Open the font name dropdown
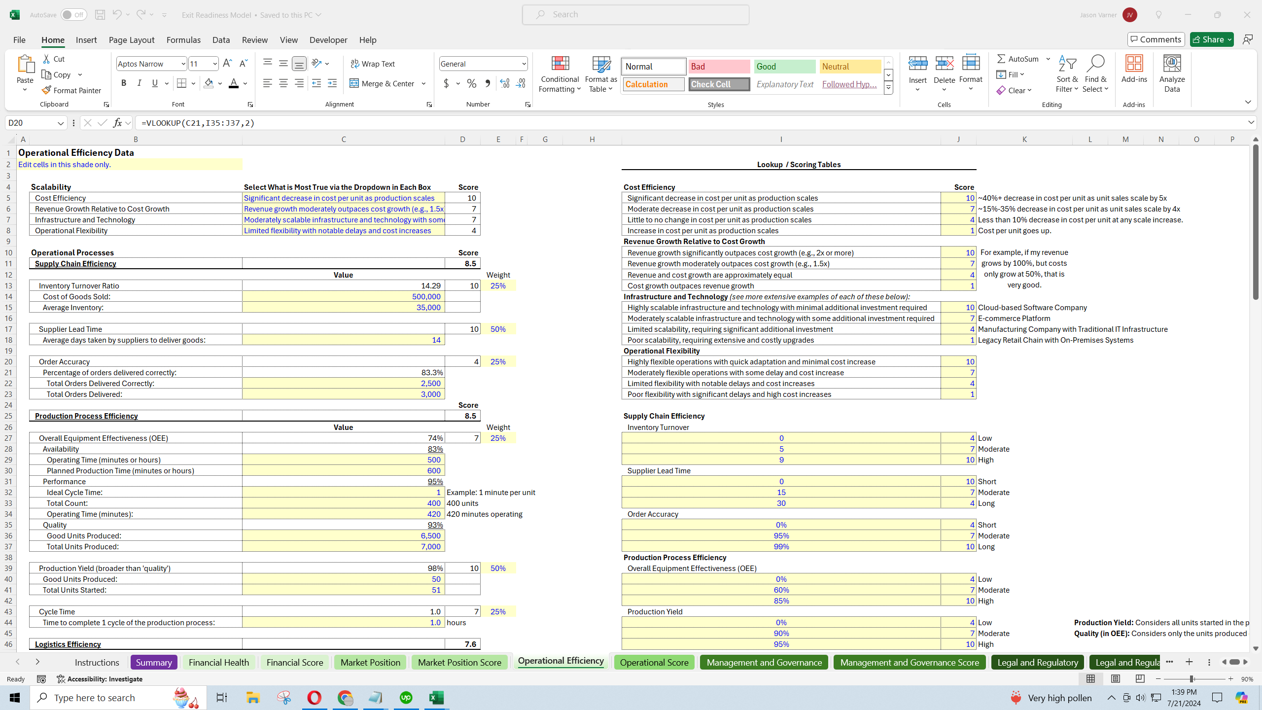Image resolution: width=1262 pixels, height=710 pixels. pos(183,64)
